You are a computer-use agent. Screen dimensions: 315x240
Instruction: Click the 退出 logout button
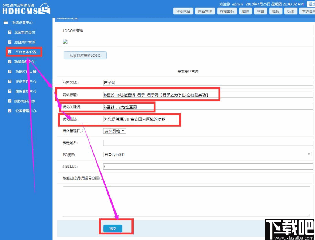pos(311,4)
